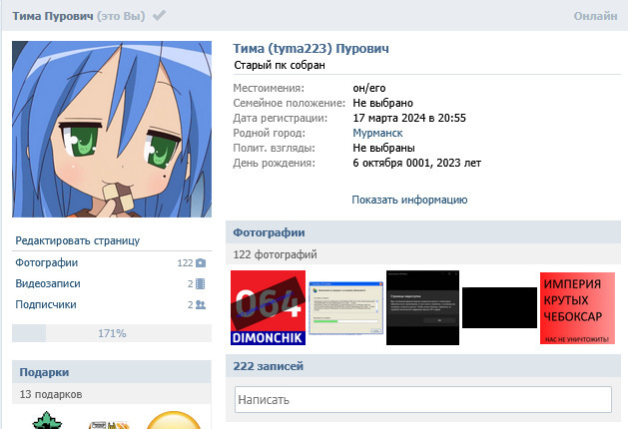The width and height of the screenshot is (628, 429).
Task: Click the people icon beside subscribers count
Action: pos(201,305)
